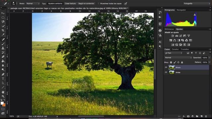Toggle lock transparent pixels
Viewport: 212px width, 119px height.
coord(171,62)
